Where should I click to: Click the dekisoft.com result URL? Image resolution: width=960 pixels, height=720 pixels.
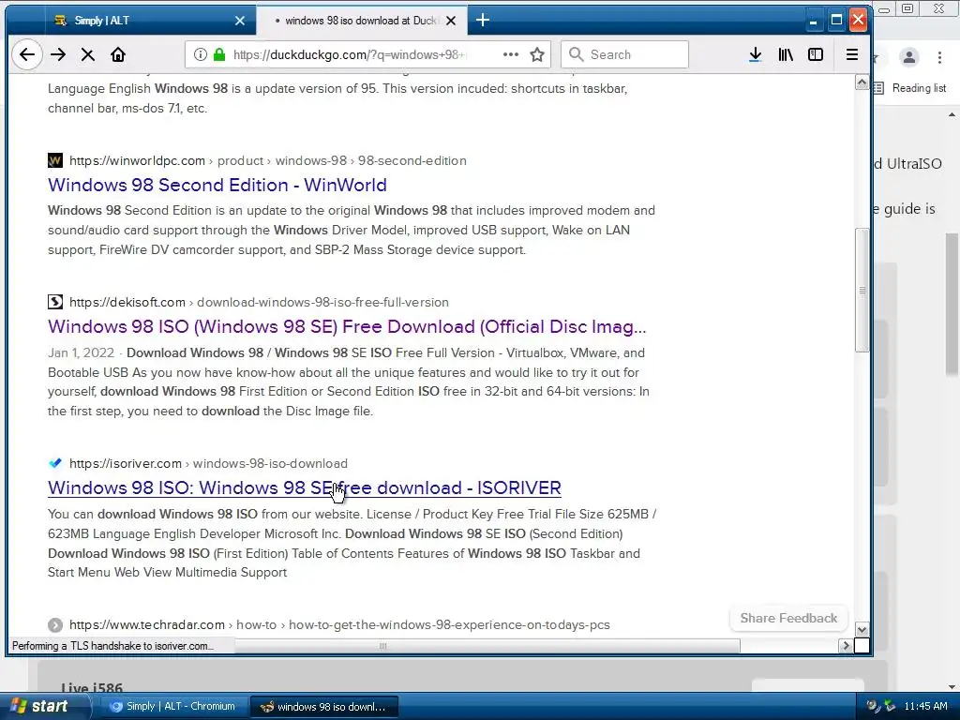259,302
